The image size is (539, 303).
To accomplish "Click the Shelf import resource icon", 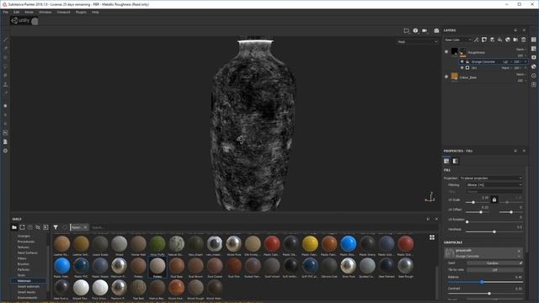I will pos(45,227).
